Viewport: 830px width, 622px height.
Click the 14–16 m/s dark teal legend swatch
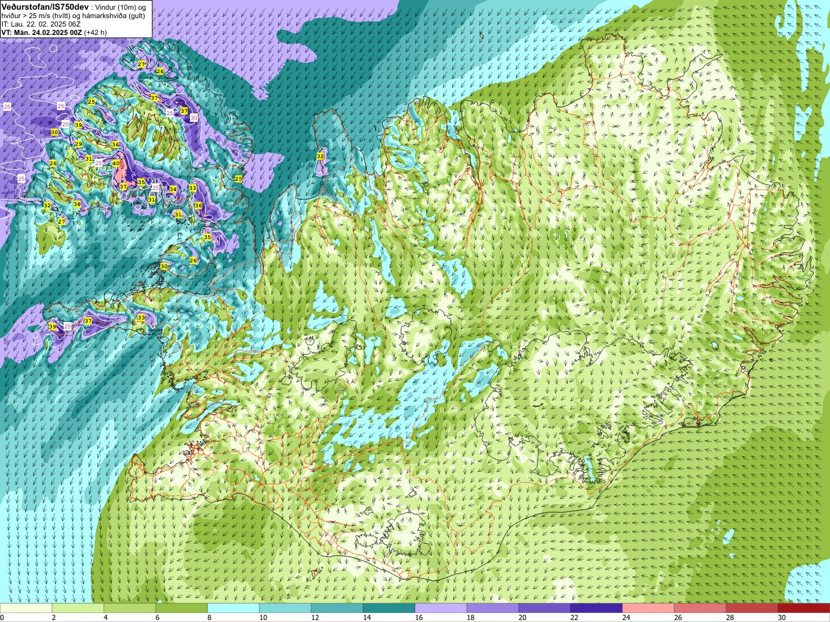pos(389,608)
